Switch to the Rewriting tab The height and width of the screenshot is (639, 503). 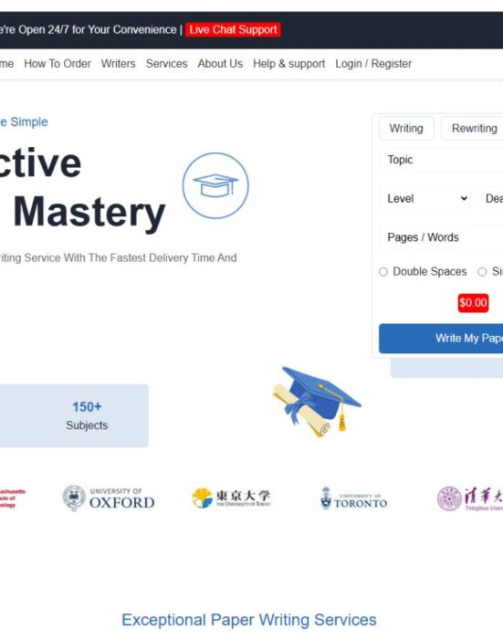coord(472,129)
